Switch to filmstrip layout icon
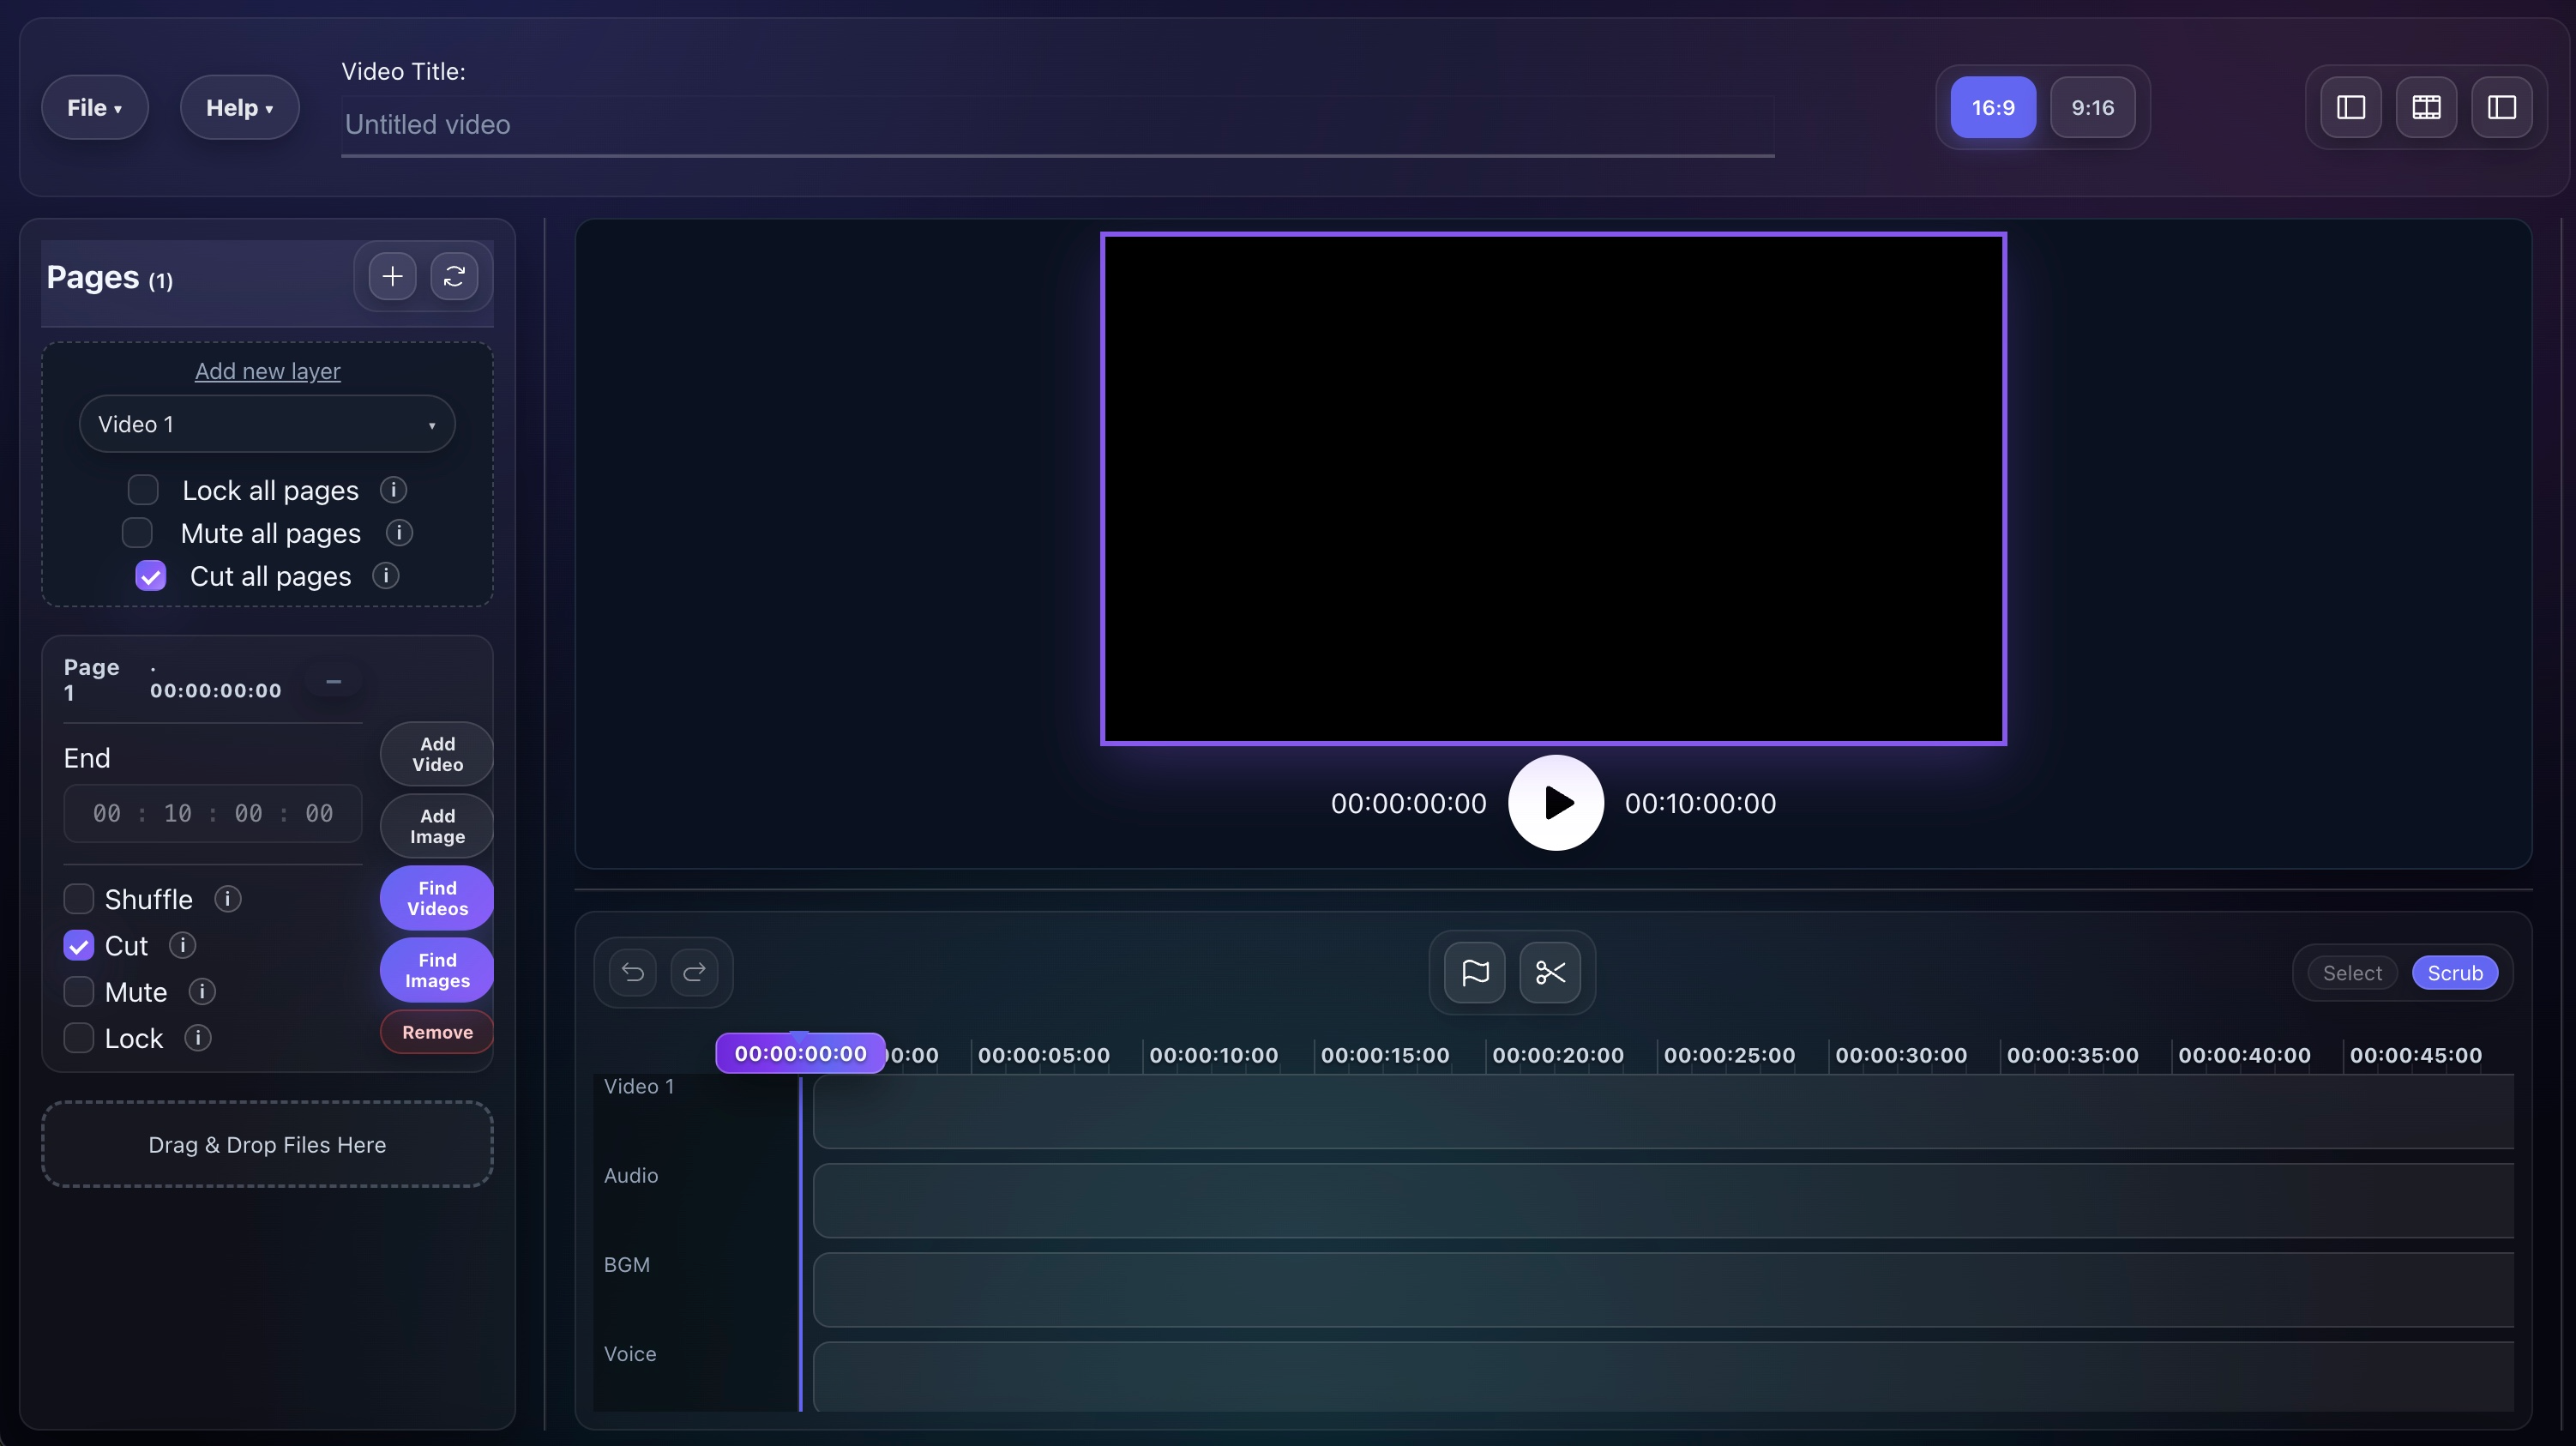 point(2426,107)
